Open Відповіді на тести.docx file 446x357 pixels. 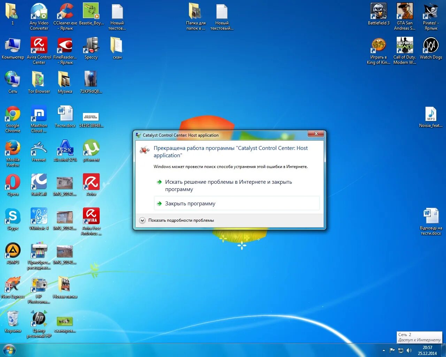[x=431, y=222]
